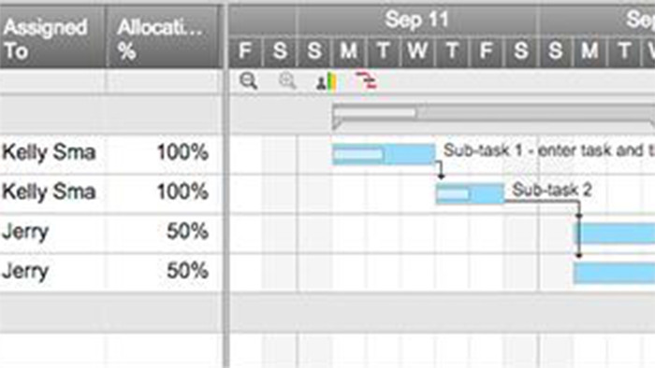Click Jerry's second blue task bar

tap(614, 274)
